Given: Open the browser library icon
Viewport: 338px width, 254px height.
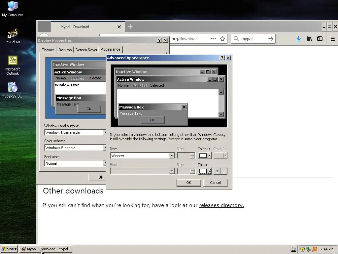Looking at the screenshot, I should point(309,39).
